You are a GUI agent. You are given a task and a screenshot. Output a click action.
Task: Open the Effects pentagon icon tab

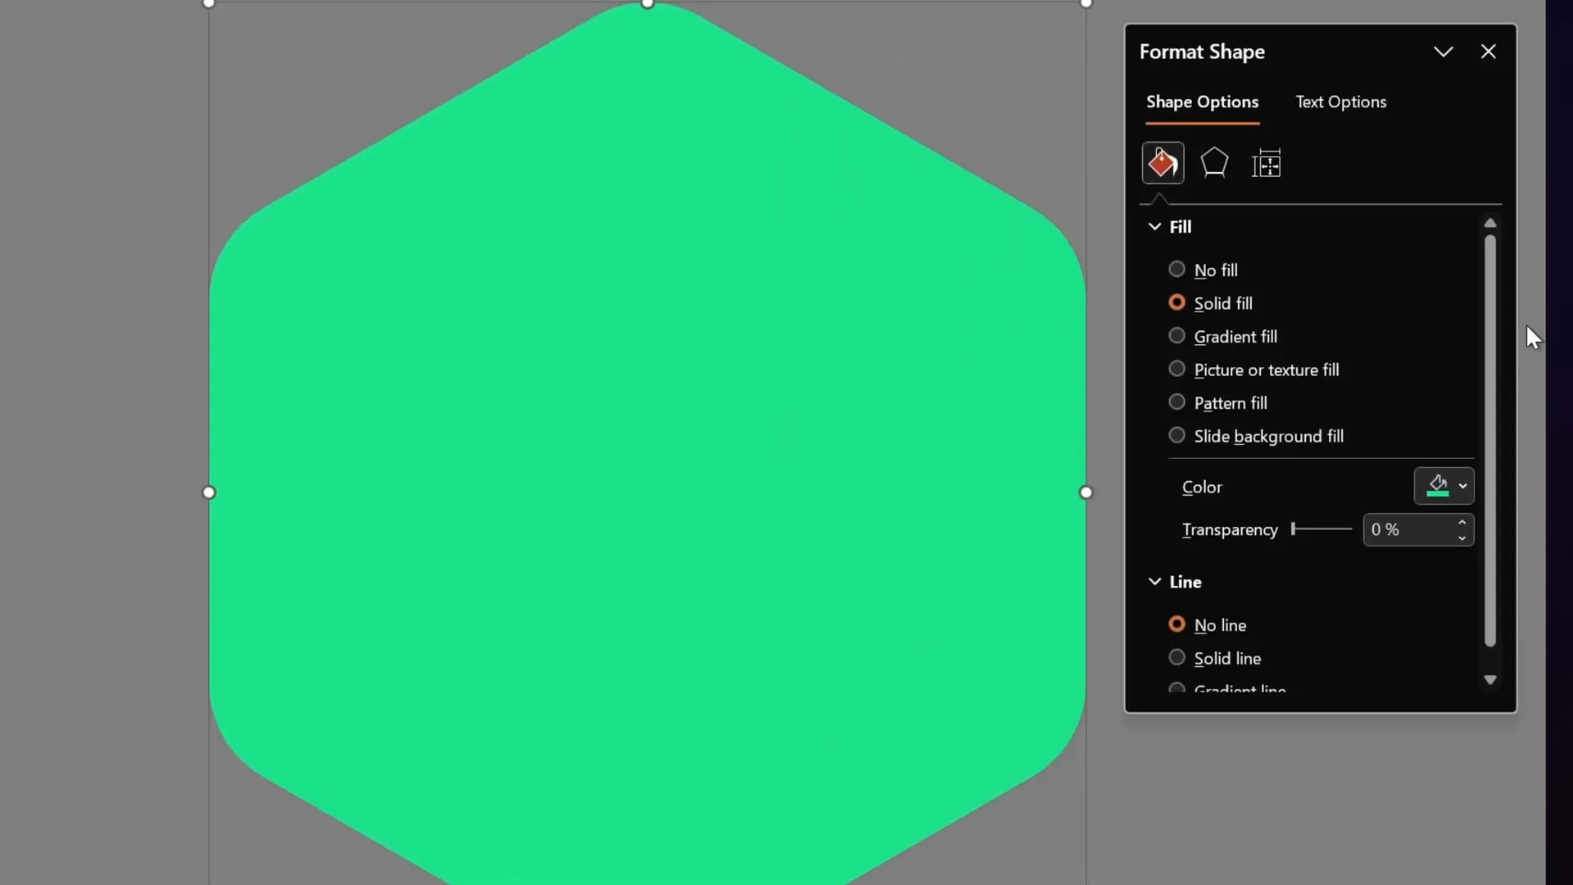click(1214, 163)
